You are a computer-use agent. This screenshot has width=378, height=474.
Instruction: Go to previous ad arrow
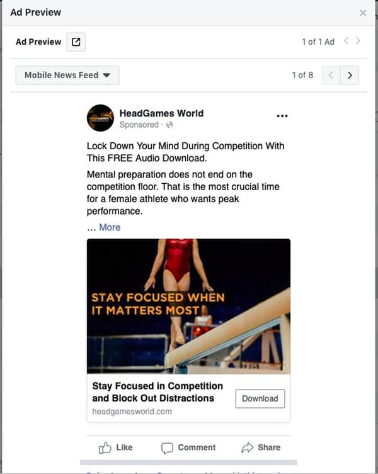(x=345, y=42)
